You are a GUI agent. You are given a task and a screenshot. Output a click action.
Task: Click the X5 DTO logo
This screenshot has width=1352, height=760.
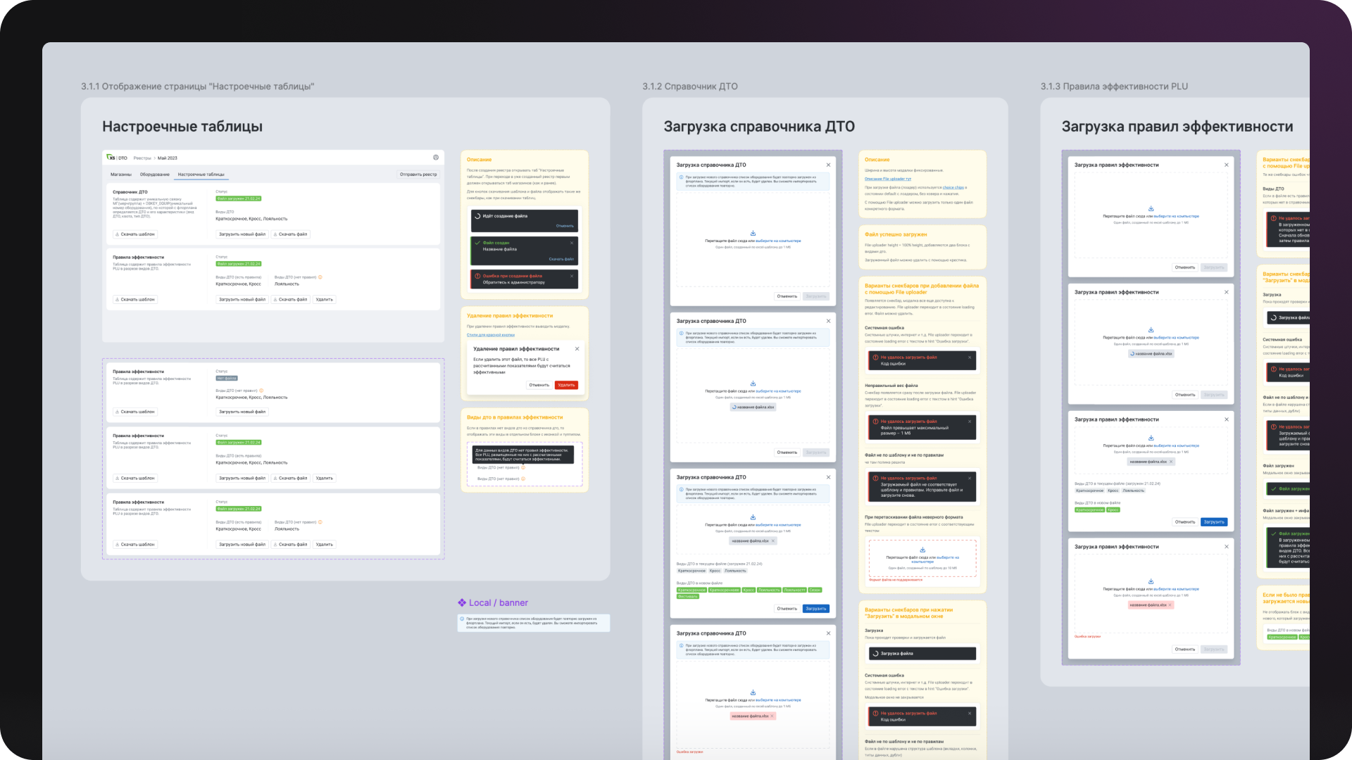117,158
